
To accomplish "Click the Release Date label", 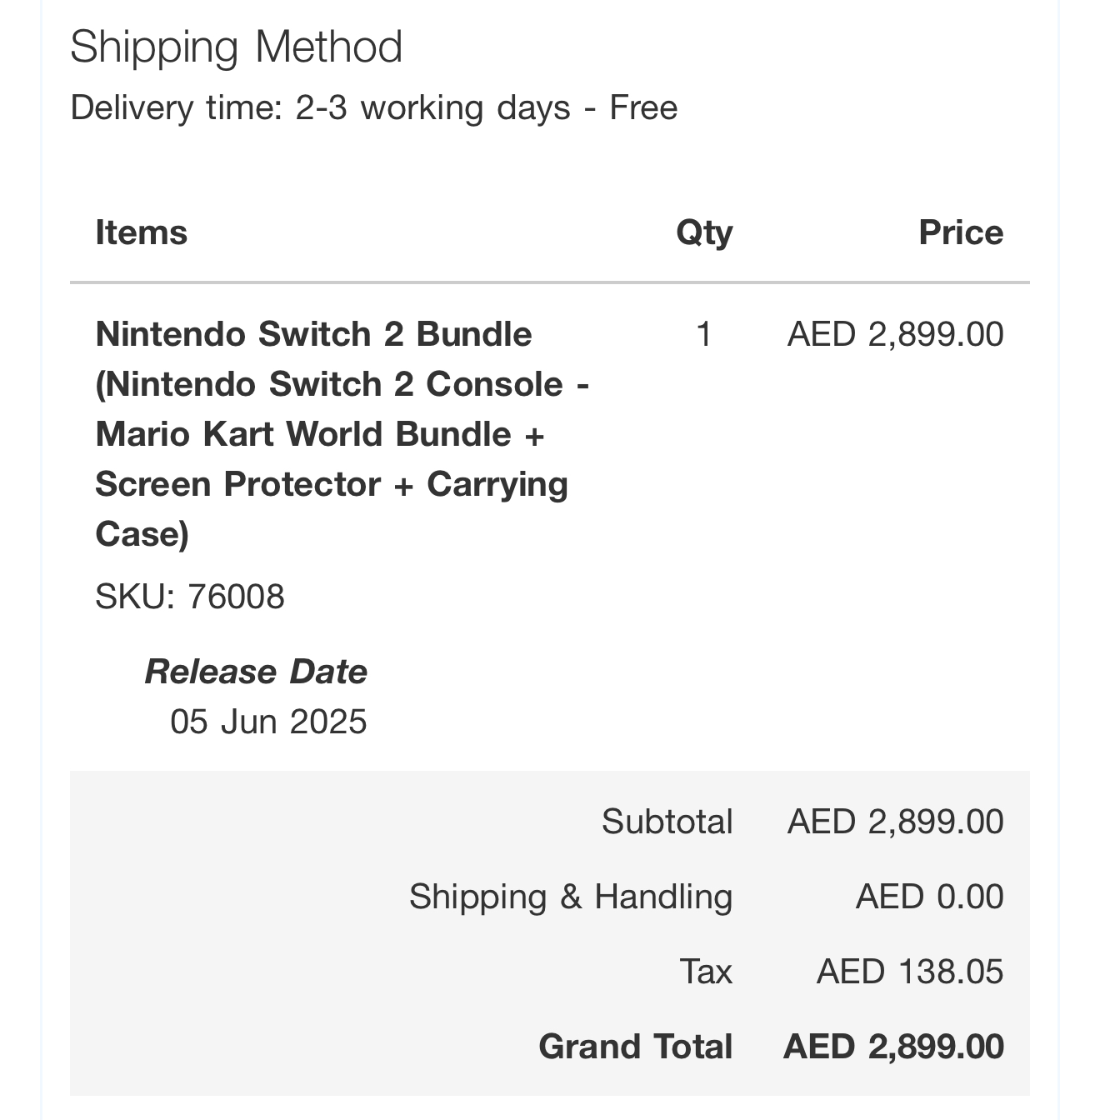I will click(x=256, y=672).
